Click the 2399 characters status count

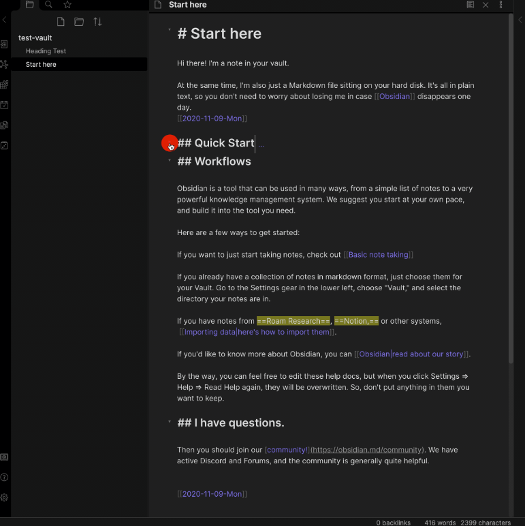pyautogui.click(x=486, y=523)
